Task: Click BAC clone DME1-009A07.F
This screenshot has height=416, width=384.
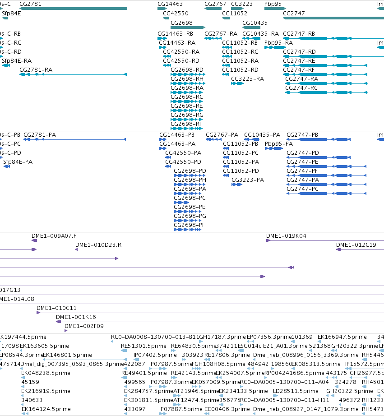Action: click(x=54, y=236)
